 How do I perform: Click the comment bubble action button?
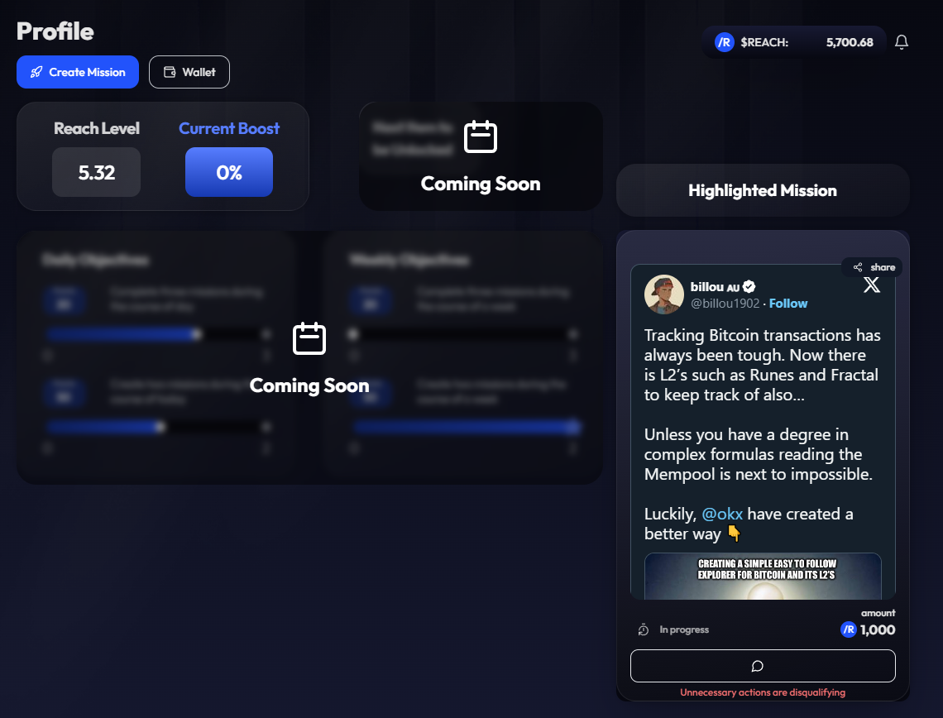[x=762, y=666]
